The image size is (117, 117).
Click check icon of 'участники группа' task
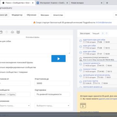click(x=81, y=82)
